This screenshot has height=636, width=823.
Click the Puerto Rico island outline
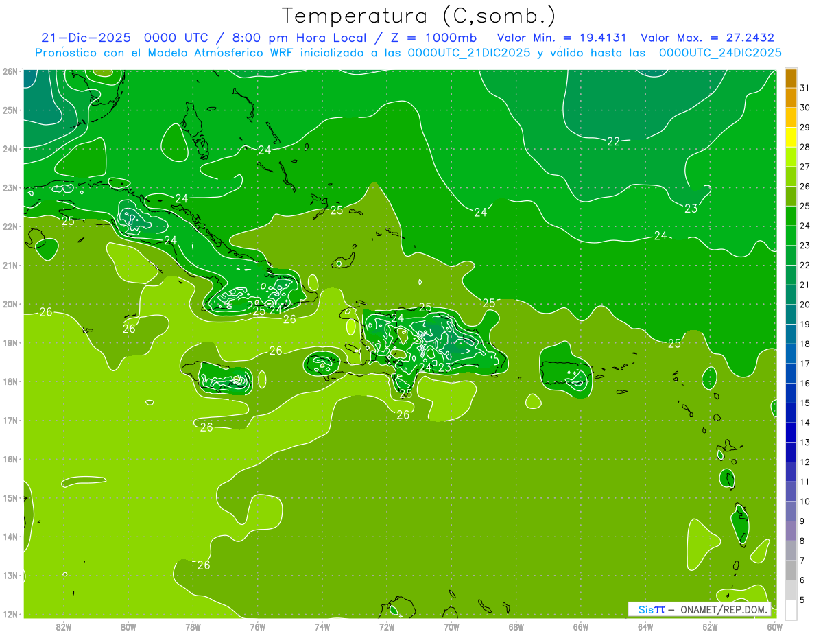[566, 373]
